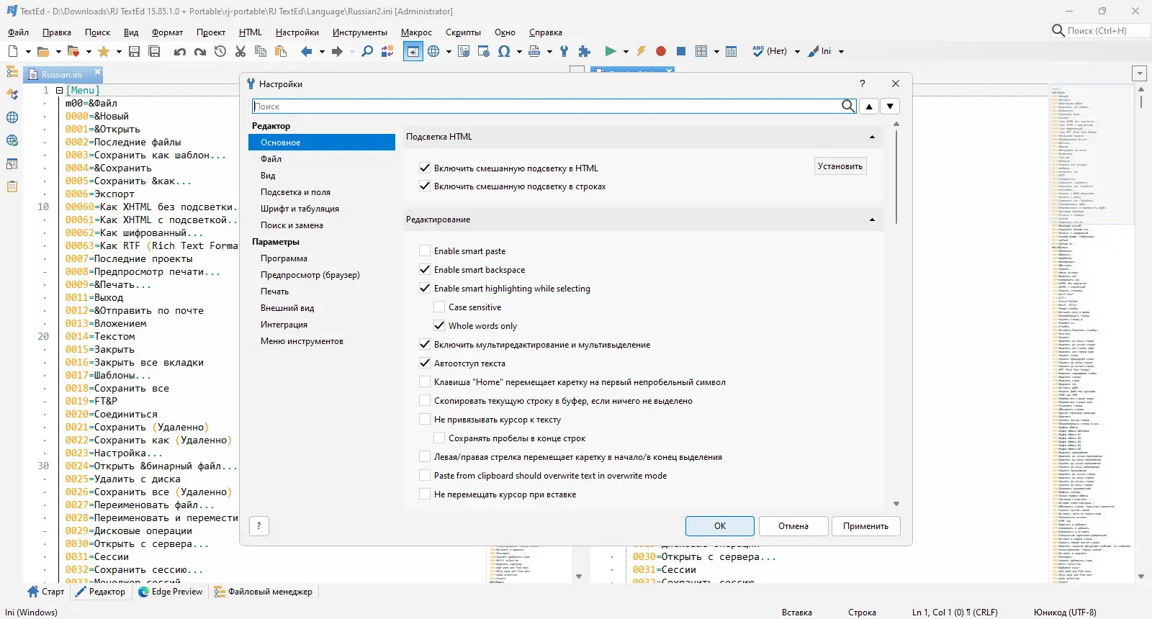Click the single floppy disk save icon
The width and height of the screenshot is (1152, 619).
tap(134, 51)
